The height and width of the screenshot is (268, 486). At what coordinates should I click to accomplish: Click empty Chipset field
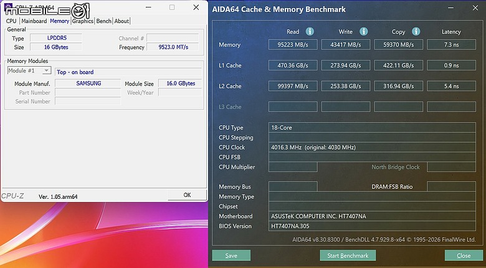(x=372, y=206)
